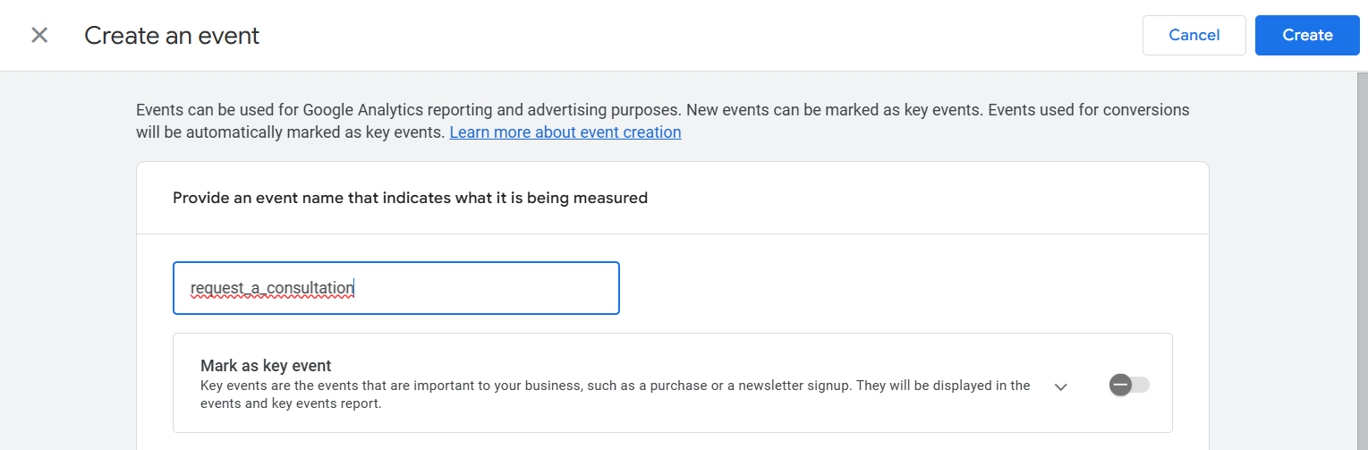
Task: Click the blue Create button
Action: point(1307,35)
